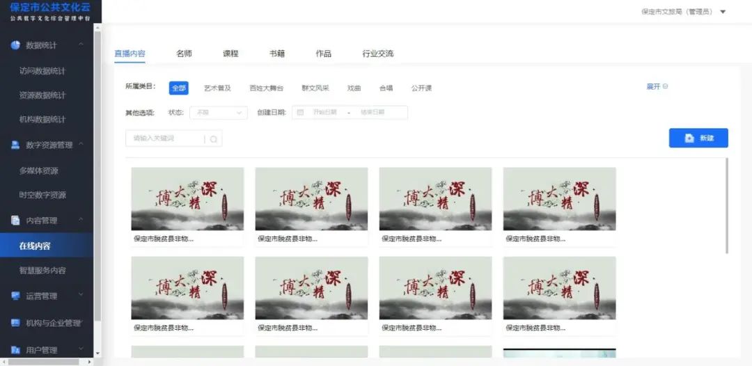Click the 运营管理 sidebar icon
Viewport: 752px width, 366px height.
pyautogui.click(x=15, y=296)
